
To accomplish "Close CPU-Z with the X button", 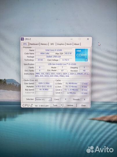I will coord(88,39).
